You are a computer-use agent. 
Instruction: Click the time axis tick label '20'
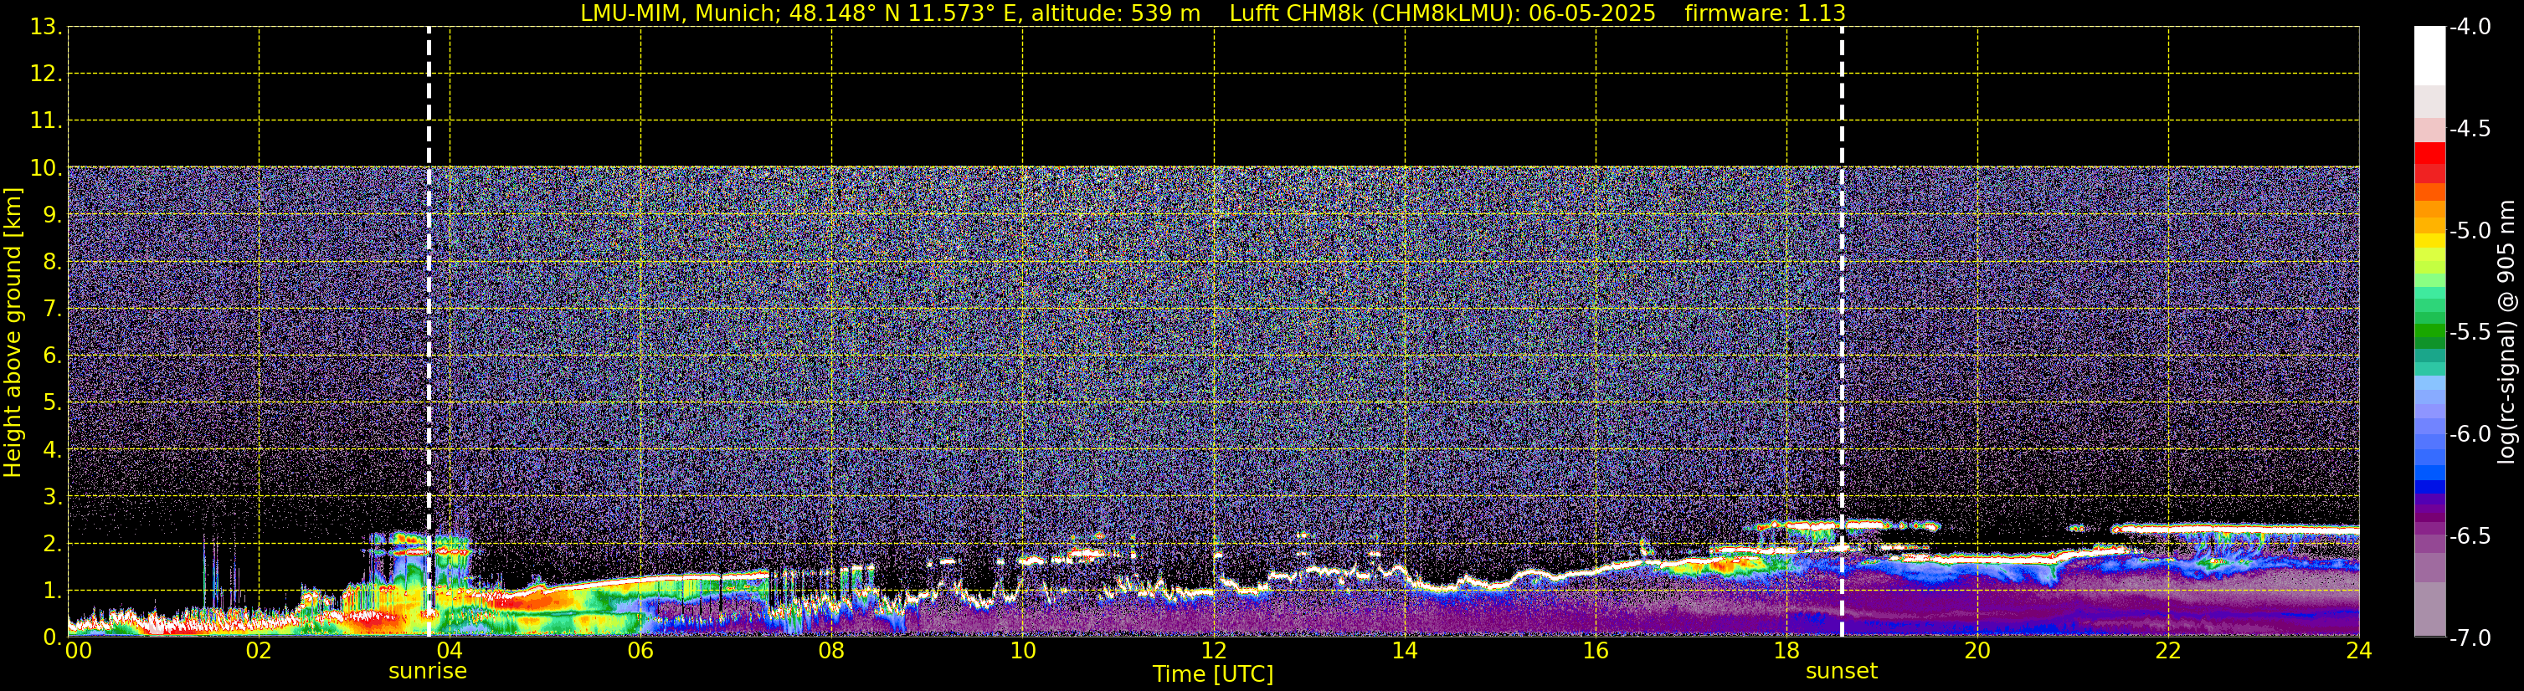(x=1977, y=651)
